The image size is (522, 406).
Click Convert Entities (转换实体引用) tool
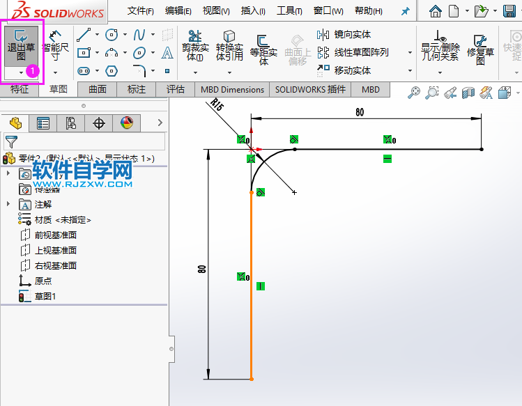229,46
